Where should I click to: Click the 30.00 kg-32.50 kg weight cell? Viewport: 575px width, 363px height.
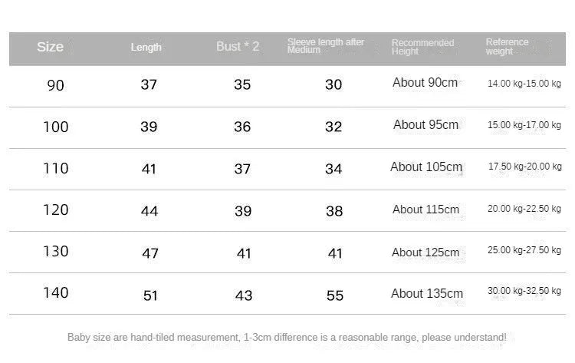[x=524, y=291]
